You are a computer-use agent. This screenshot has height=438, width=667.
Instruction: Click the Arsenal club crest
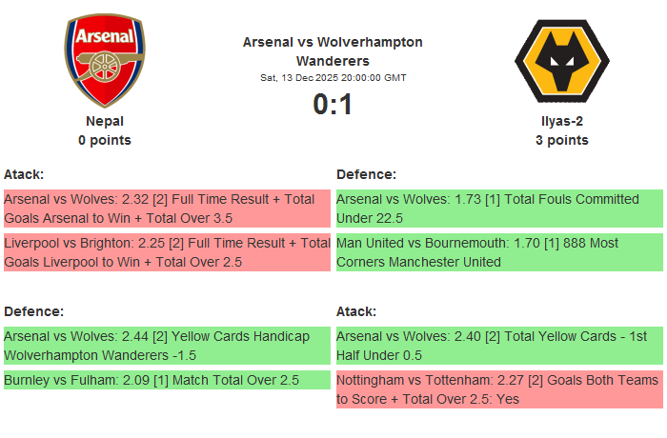pos(105,62)
